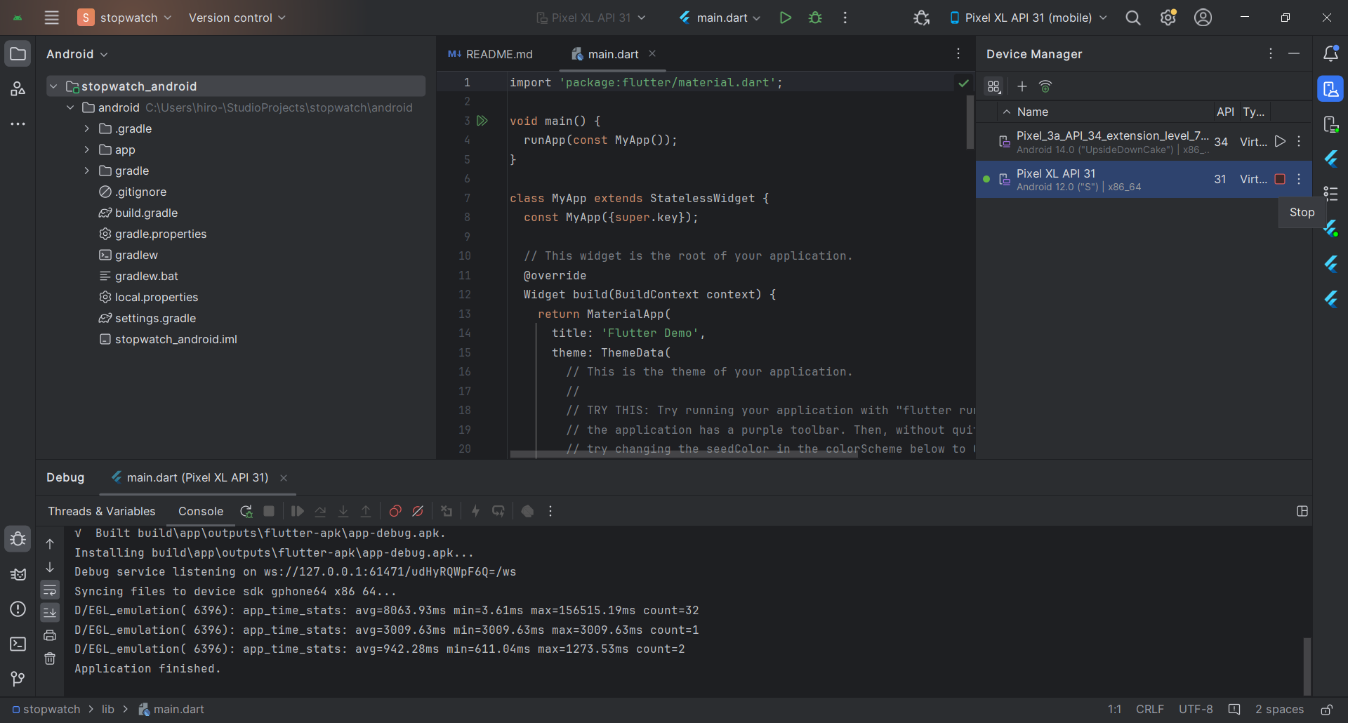Open the Terminal tool window icon
The height and width of the screenshot is (723, 1348).
(x=18, y=644)
